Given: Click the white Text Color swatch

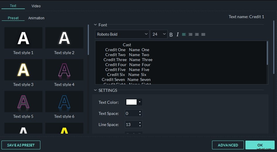Looking at the screenshot, I should (x=131, y=102).
